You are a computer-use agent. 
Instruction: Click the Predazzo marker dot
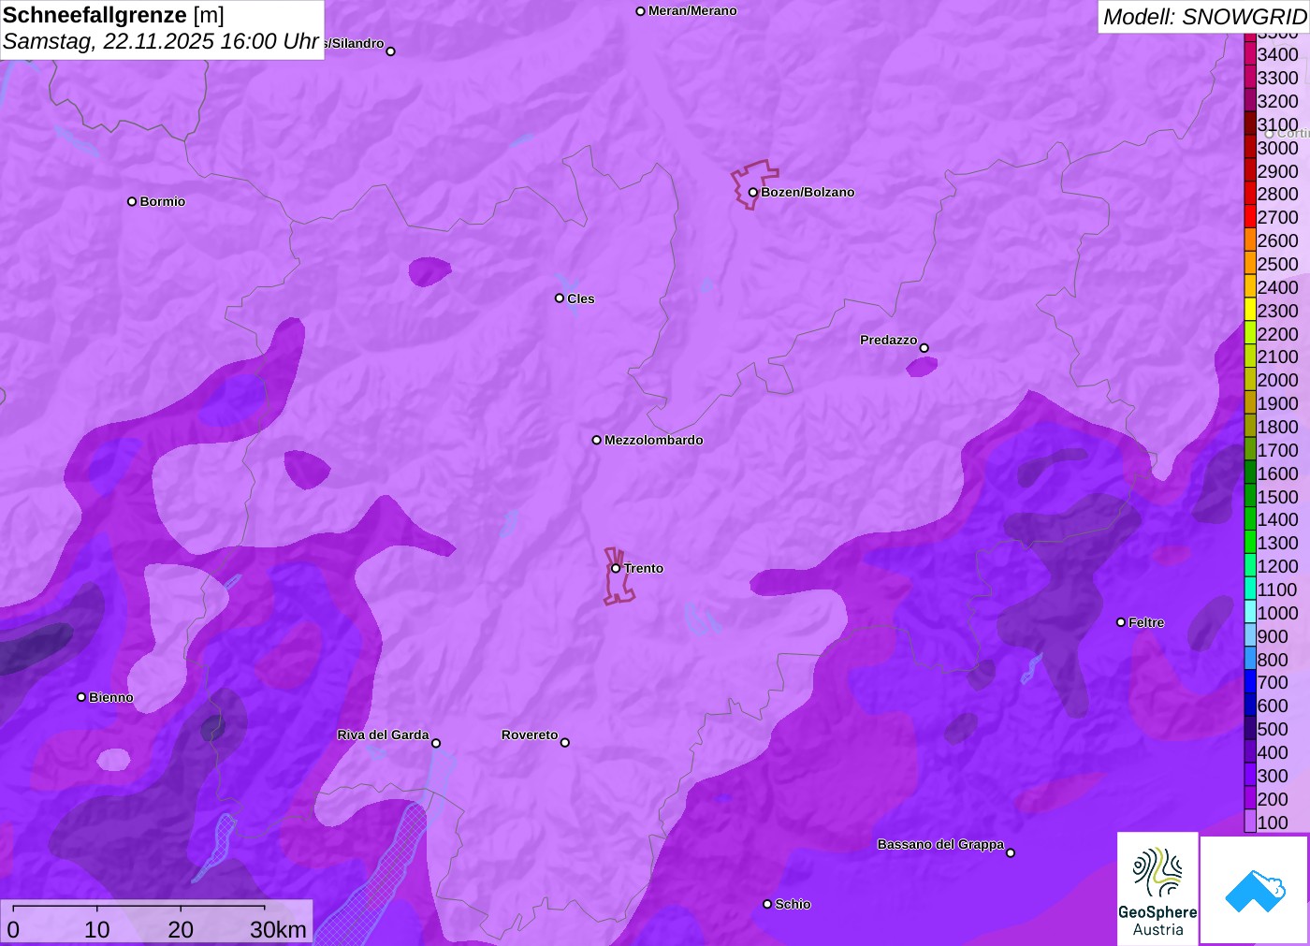(924, 348)
